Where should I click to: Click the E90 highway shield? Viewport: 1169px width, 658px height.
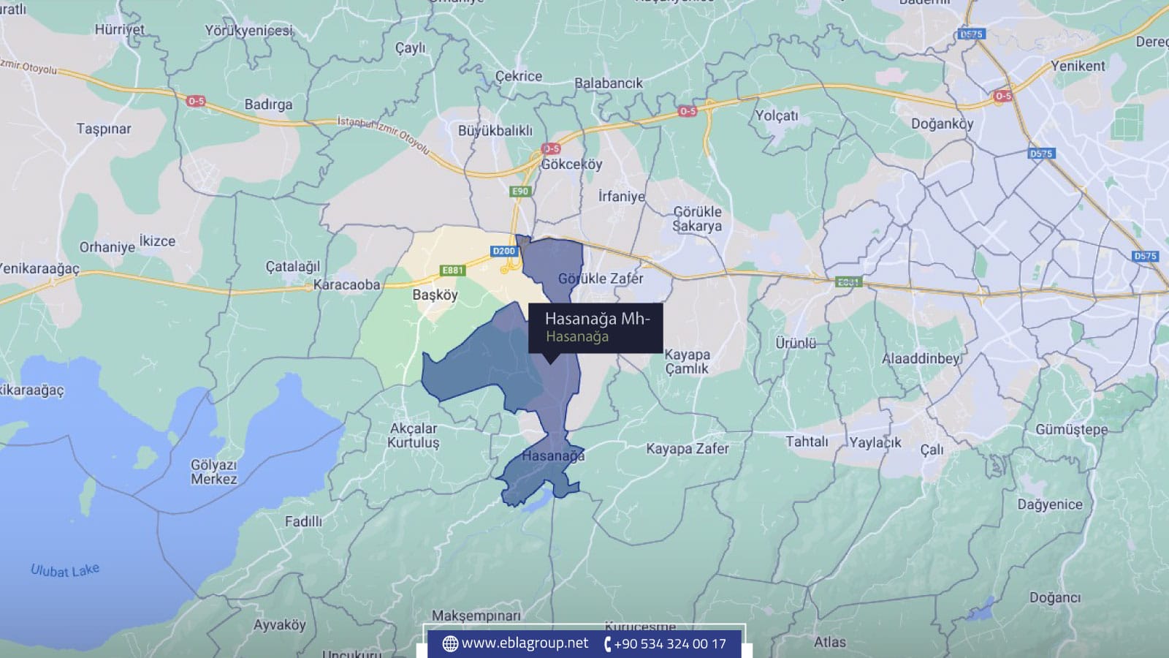coord(519,192)
